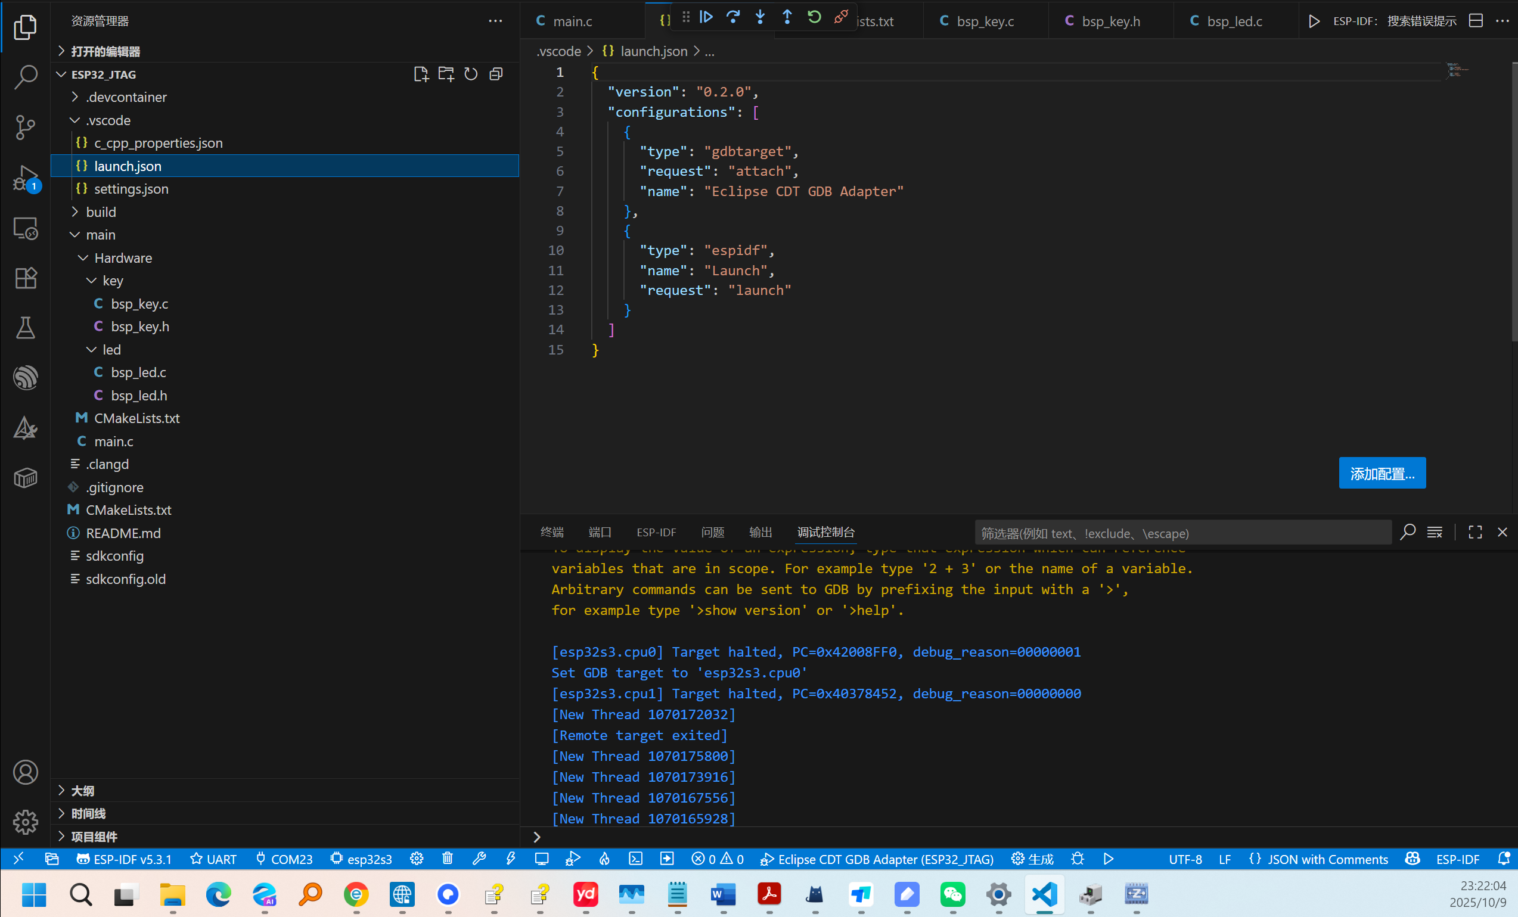Click Continue in the debug toolbar
Viewport: 1518px width, 917px height.
click(x=707, y=17)
